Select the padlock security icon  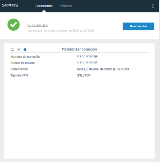click(x=25, y=49)
